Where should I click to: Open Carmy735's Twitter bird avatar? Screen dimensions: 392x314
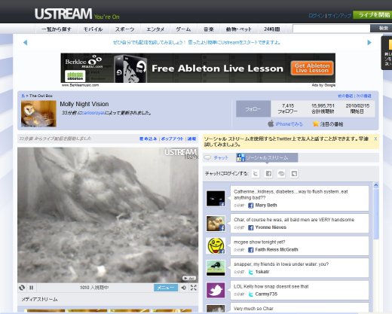coord(216,290)
